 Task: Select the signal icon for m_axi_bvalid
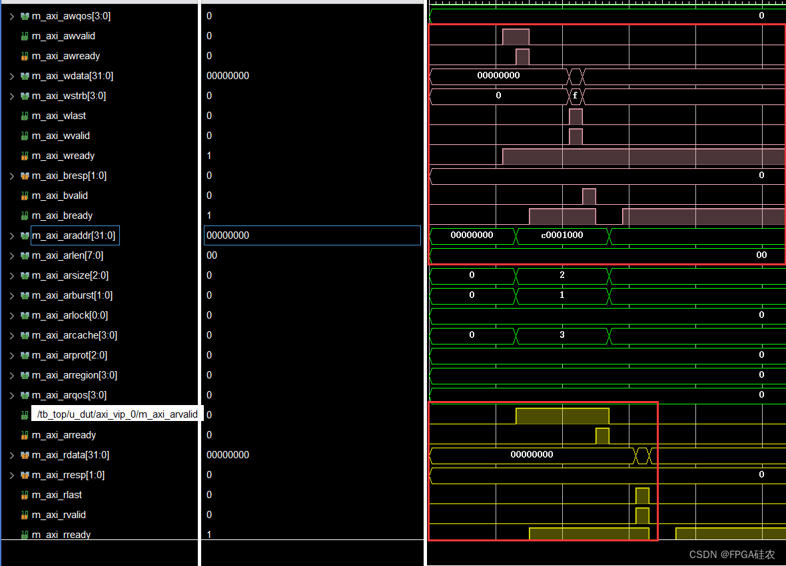pos(25,196)
